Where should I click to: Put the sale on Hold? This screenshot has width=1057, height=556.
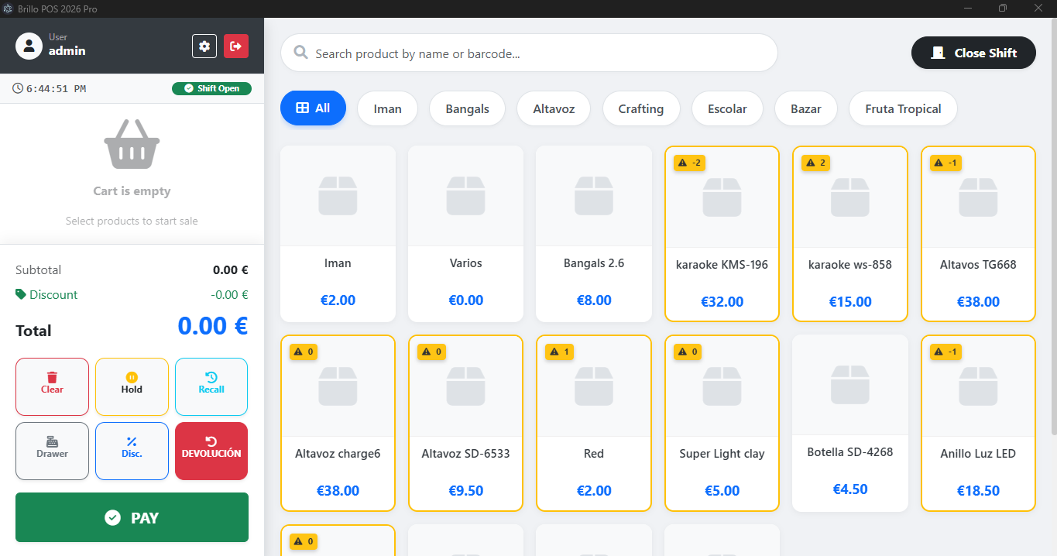click(x=132, y=386)
